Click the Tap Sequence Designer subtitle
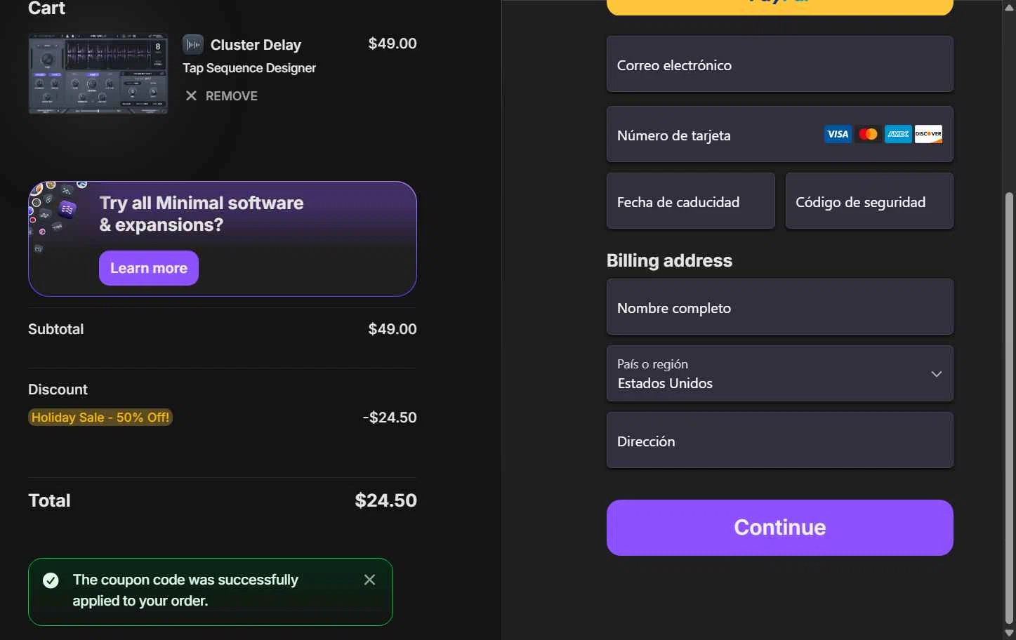The image size is (1016, 640). point(249,68)
